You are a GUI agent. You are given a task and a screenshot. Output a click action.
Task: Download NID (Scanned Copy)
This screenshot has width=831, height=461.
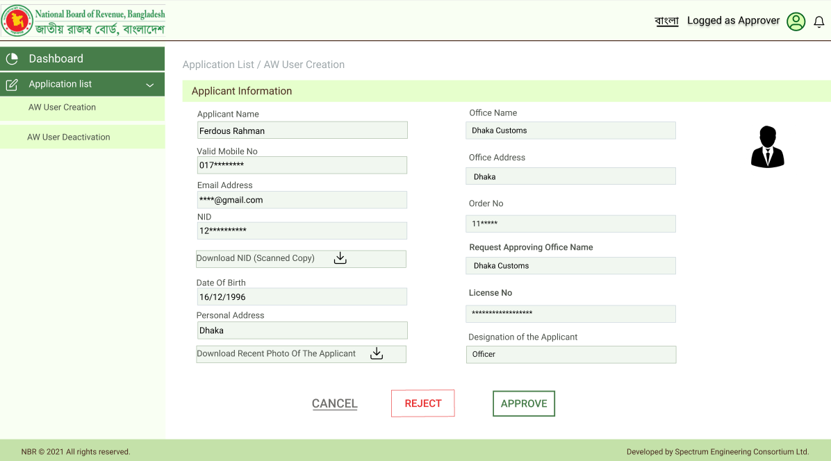click(x=301, y=259)
